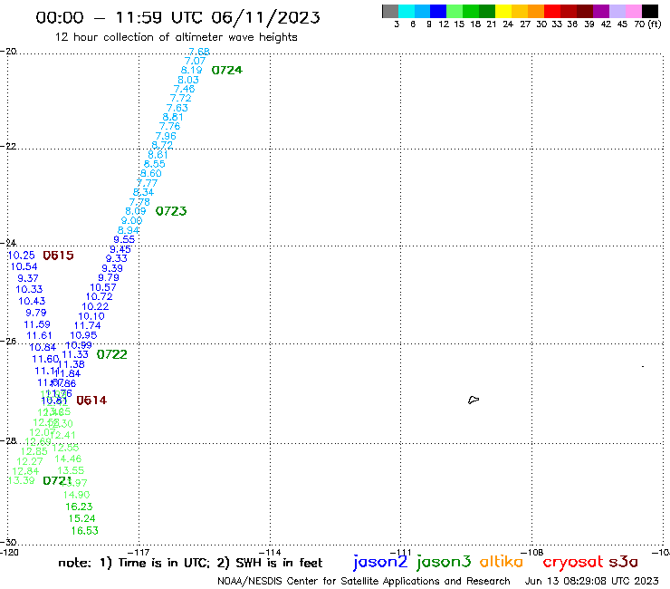Screen dimensions: 670x589
Task: Click the NOAA/NESDIS Center credit line
Action: click(x=364, y=582)
